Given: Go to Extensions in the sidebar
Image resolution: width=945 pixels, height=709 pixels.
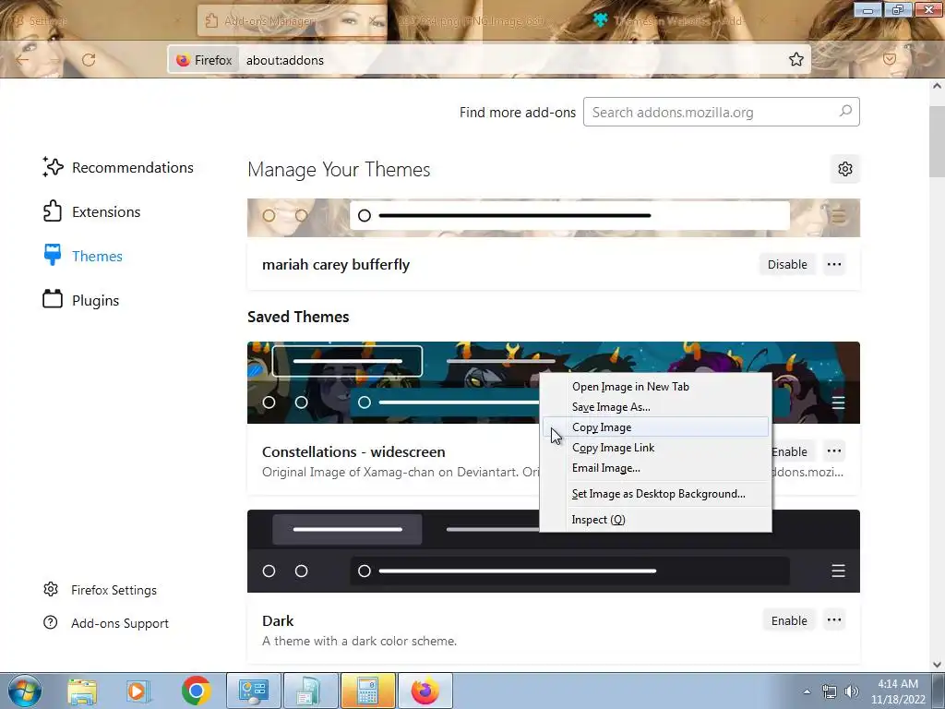Looking at the screenshot, I should [91, 211].
